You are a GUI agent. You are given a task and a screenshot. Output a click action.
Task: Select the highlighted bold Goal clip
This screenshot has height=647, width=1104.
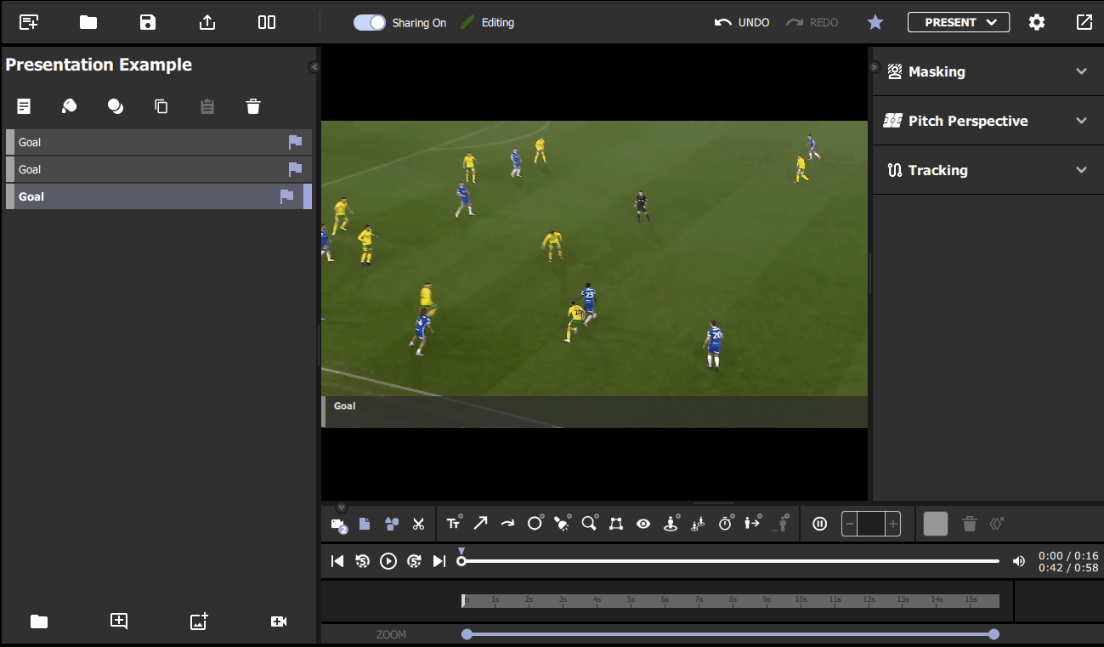click(x=159, y=196)
